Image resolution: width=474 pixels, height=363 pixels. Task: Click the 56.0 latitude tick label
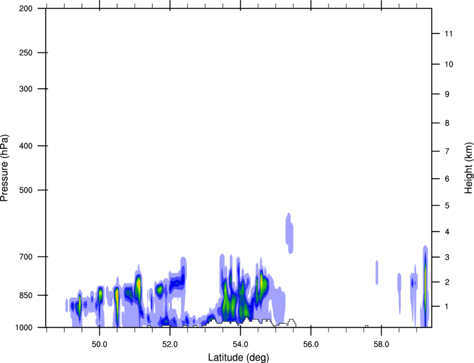coord(311,345)
